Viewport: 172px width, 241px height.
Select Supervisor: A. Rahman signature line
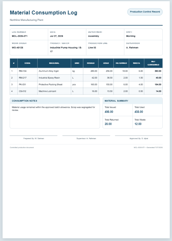point(86,138)
